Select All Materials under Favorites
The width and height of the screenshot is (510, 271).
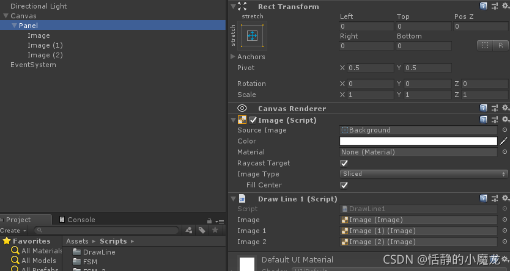tap(37, 251)
